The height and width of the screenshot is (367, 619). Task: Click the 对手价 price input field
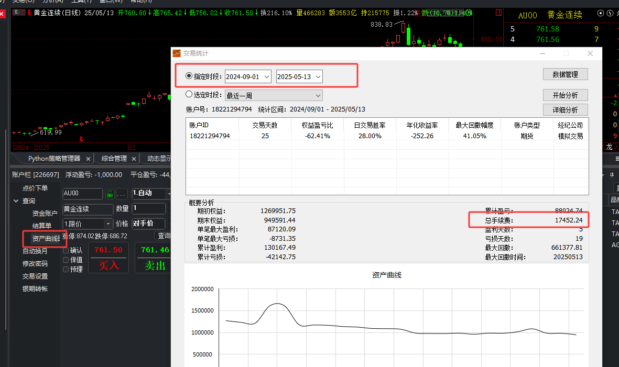click(148, 224)
